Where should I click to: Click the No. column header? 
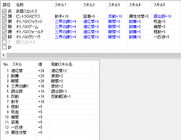[x=6, y=64]
